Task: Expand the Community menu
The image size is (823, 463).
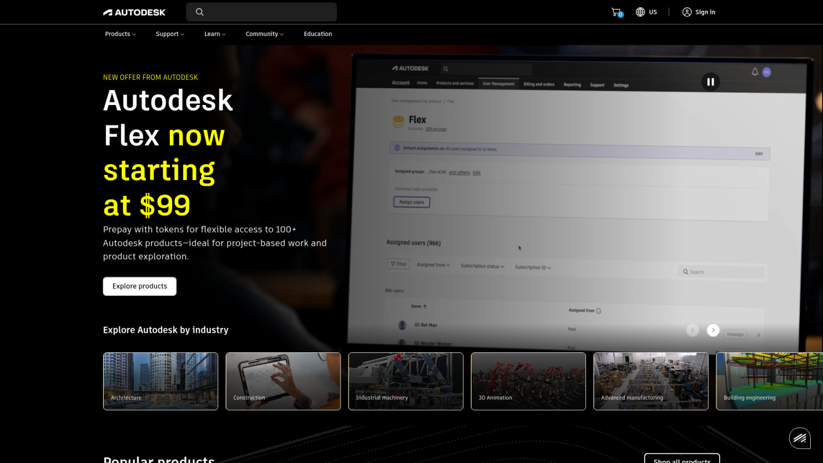Action: click(x=264, y=34)
